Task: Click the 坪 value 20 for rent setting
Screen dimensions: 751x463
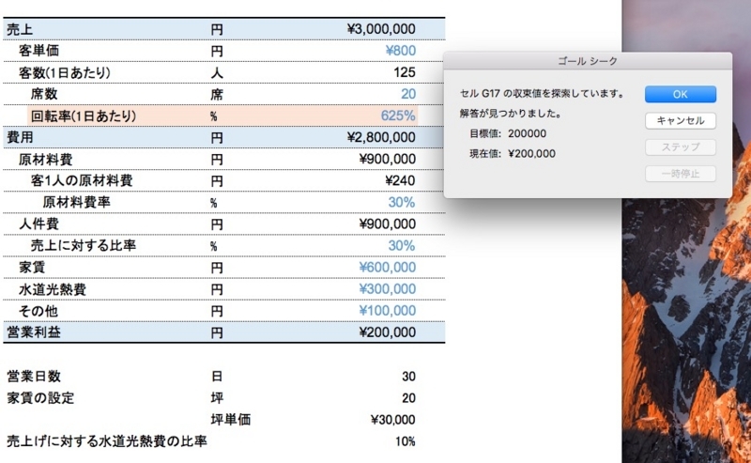Action: [x=408, y=398]
